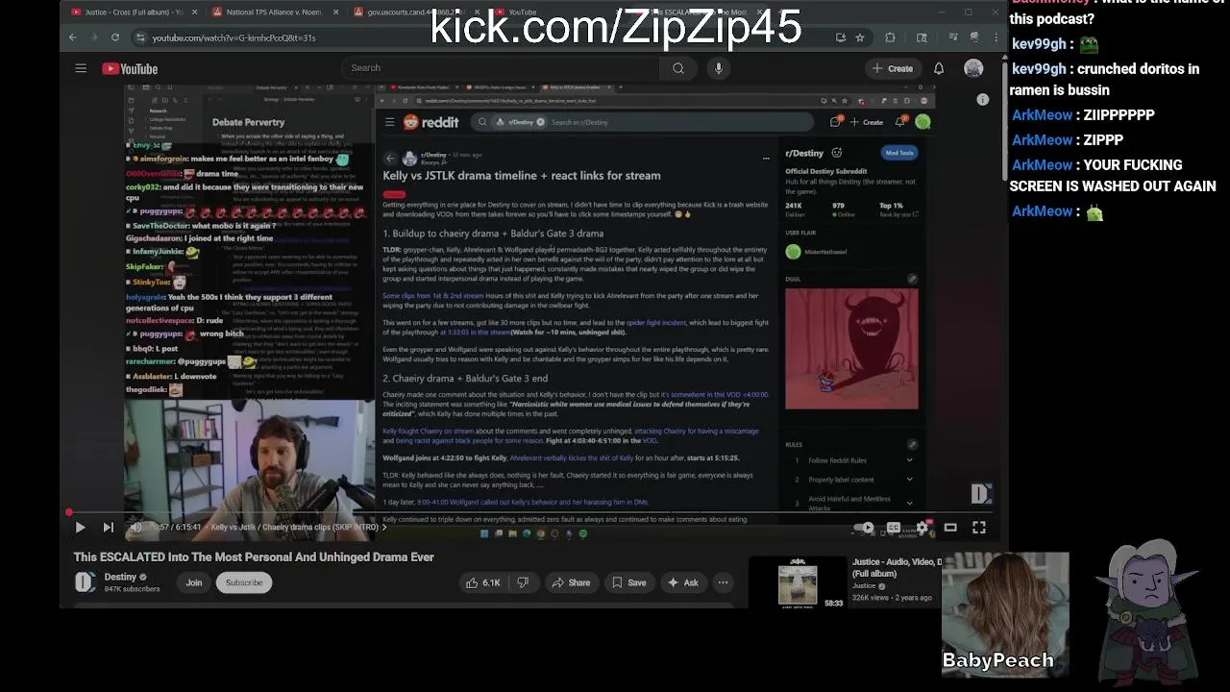Viewport: 1230px width, 692px height.
Task: Expand the Avoid Hateful and Meritless rule
Action: (909, 503)
